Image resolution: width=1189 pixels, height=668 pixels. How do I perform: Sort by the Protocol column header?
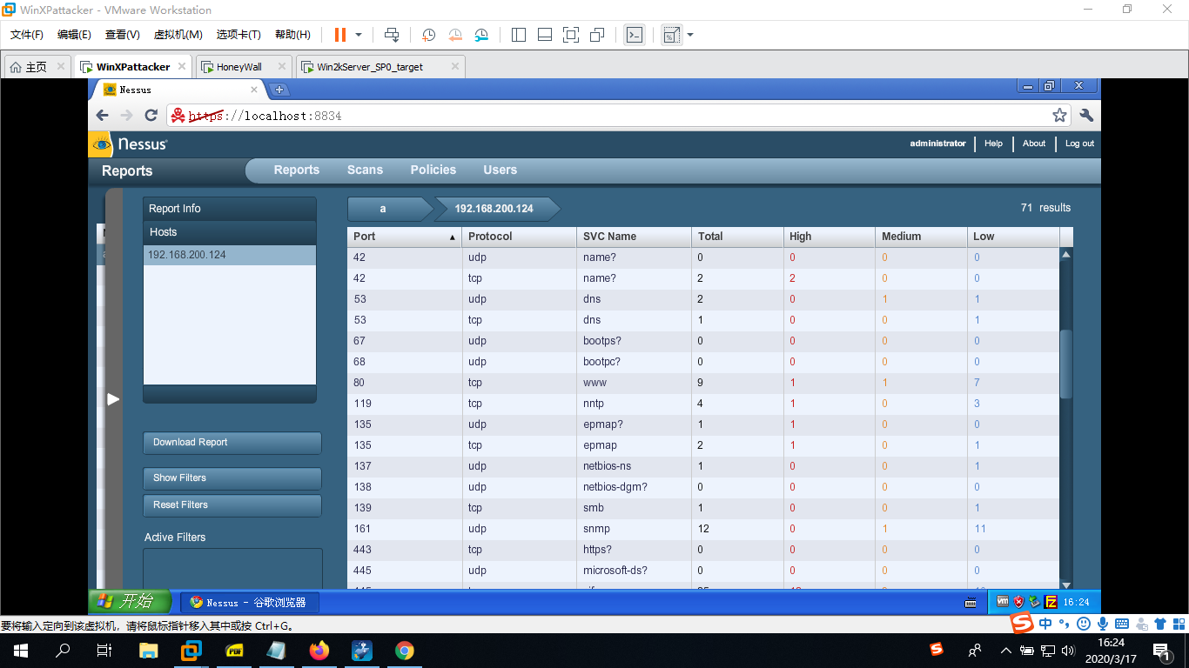coord(519,237)
